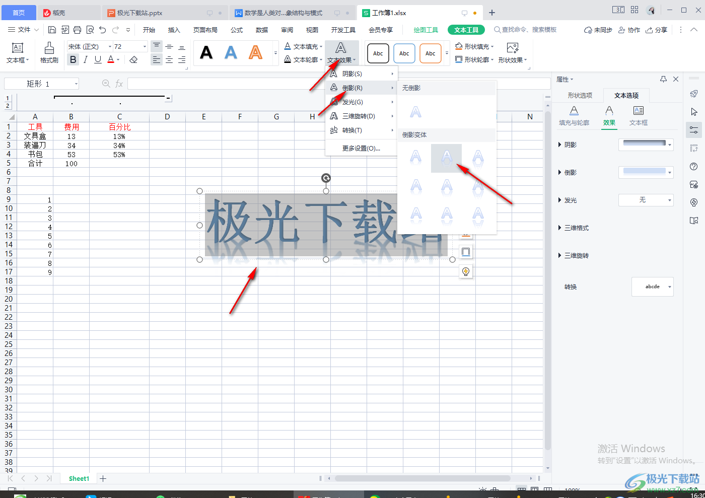The width and height of the screenshot is (705, 498).
Task: Clear formatting with the eraser icon
Action: (133, 60)
